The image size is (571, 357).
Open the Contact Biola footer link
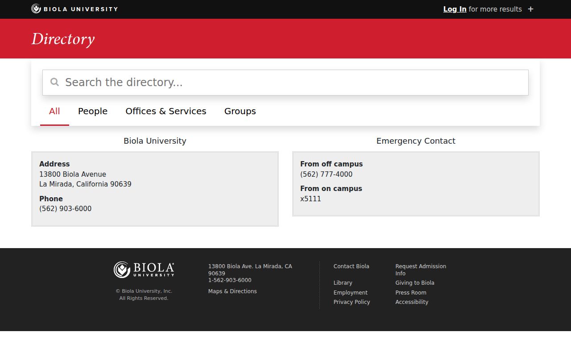click(x=352, y=266)
